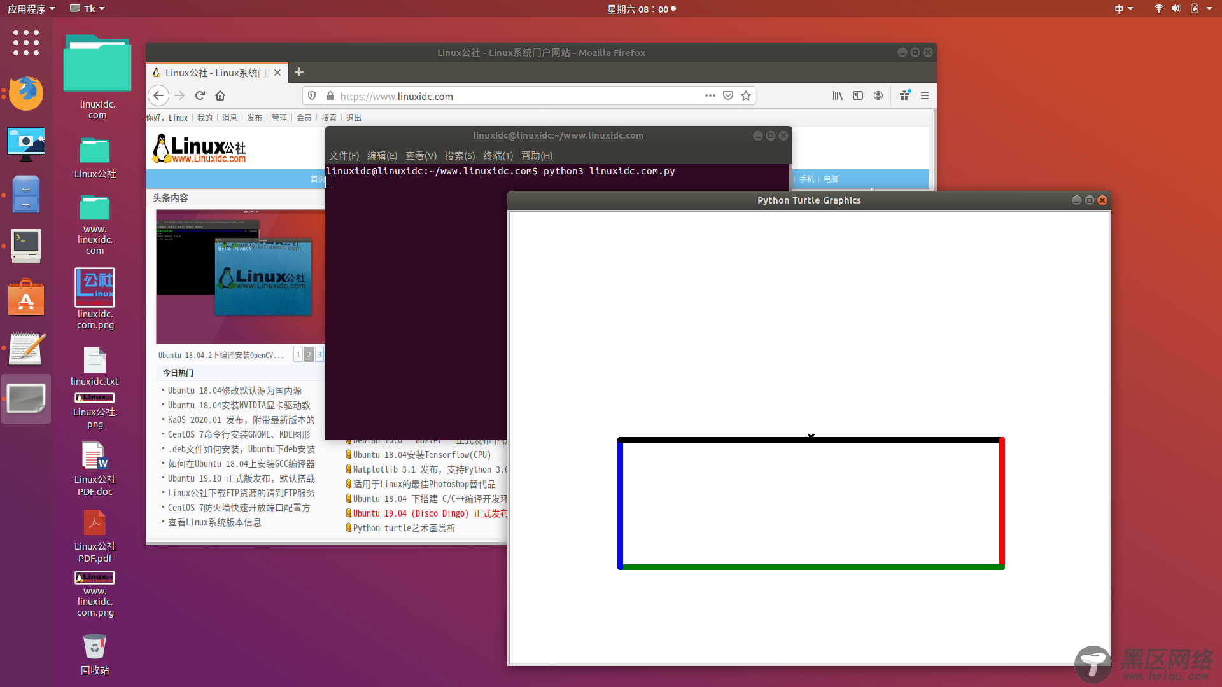This screenshot has width=1222, height=687.
Task: Click the headline slideshow image
Action: click(x=241, y=277)
